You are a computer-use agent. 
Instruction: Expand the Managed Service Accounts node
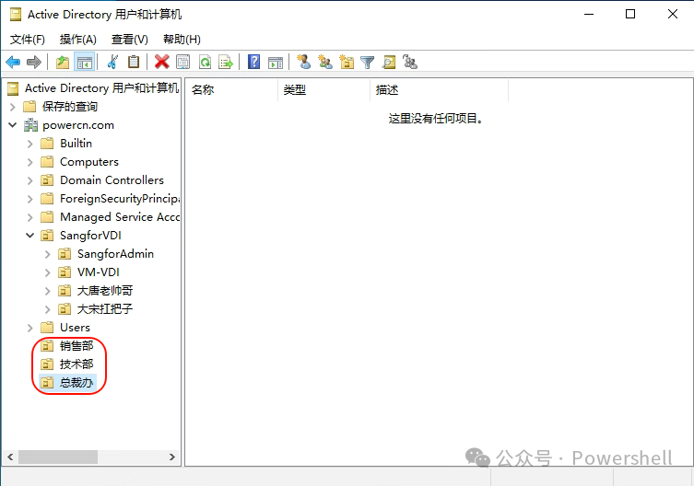[30, 217]
